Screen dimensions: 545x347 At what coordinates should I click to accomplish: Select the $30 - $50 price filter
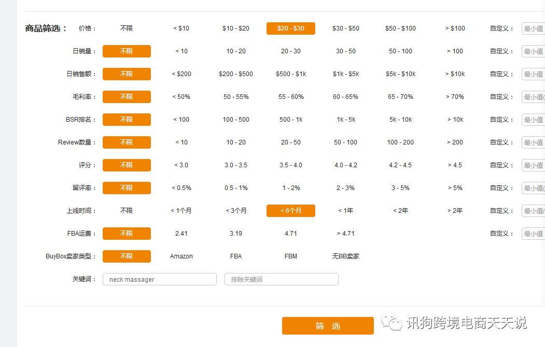[345, 28]
